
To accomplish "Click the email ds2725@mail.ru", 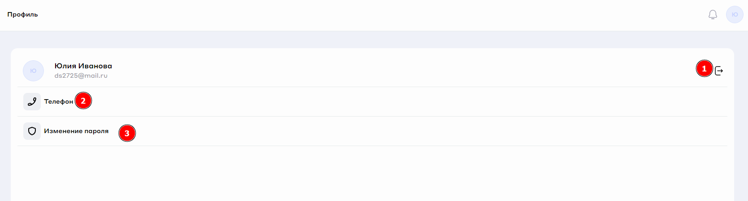I will coord(81,76).
